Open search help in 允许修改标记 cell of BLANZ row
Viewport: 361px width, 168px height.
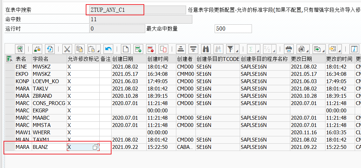(x=95, y=147)
